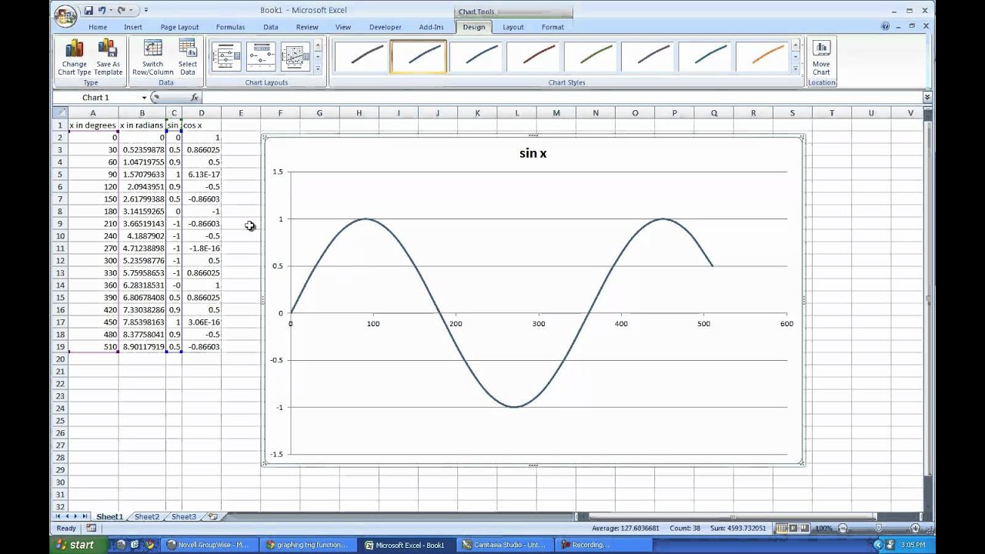Image resolution: width=985 pixels, height=554 pixels.
Task: Apply the second chart layout thumbnail
Action: tap(261, 57)
